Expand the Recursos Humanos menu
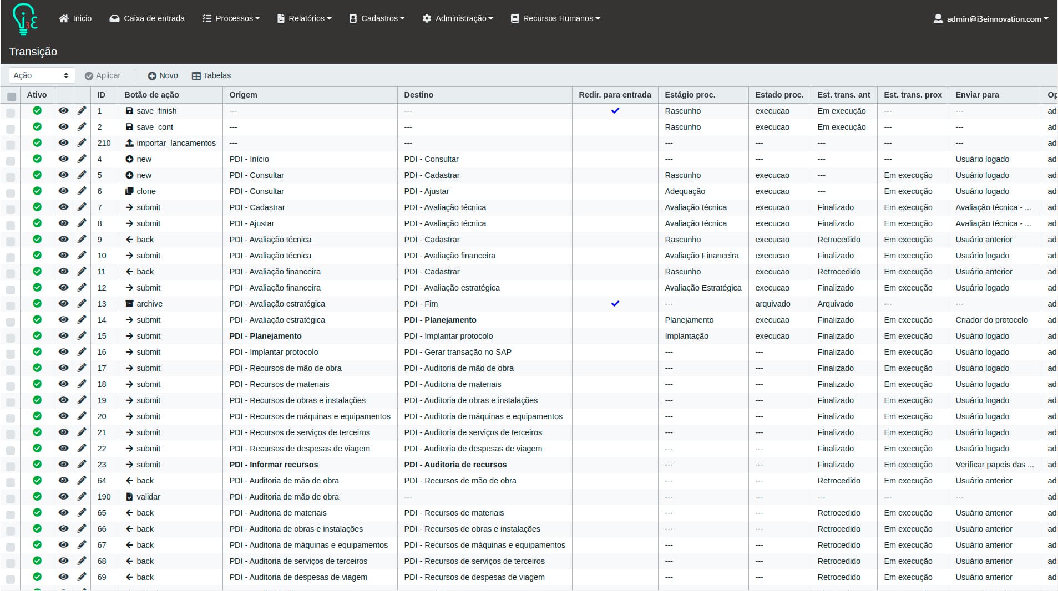The image size is (1058, 591). 555,18
